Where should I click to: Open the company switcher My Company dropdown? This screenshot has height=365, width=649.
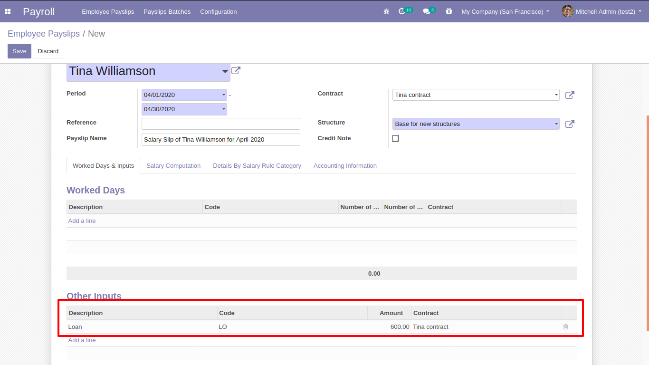pos(505,11)
